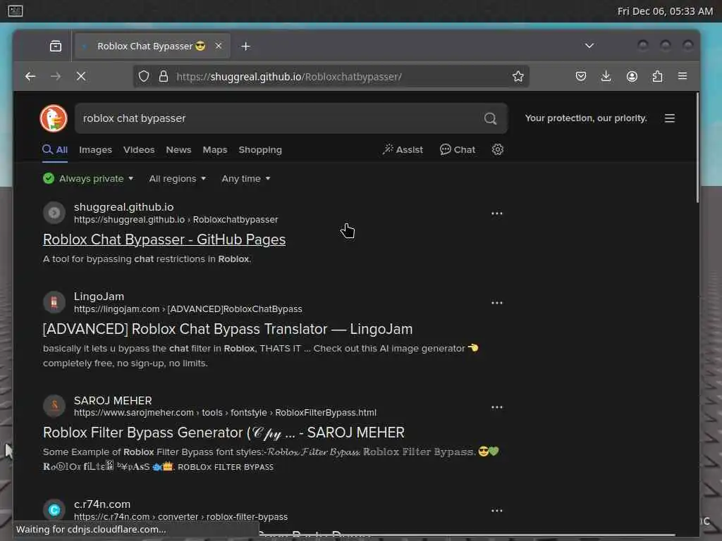Click the shuggreal.github.io site favicon
Viewport: 722px width, 541px height.
pyautogui.click(x=54, y=213)
